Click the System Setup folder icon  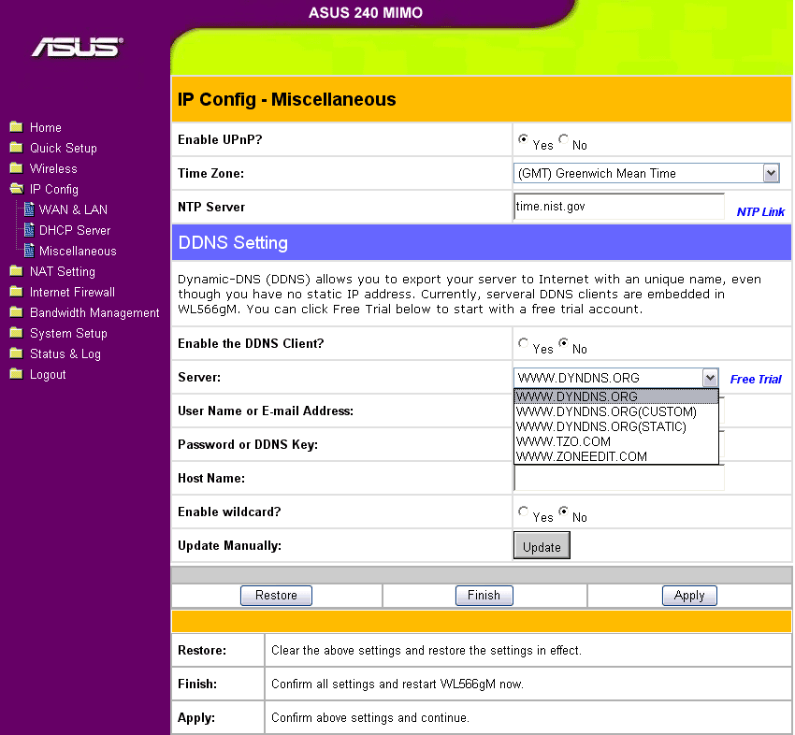click(x=16, y=333)
